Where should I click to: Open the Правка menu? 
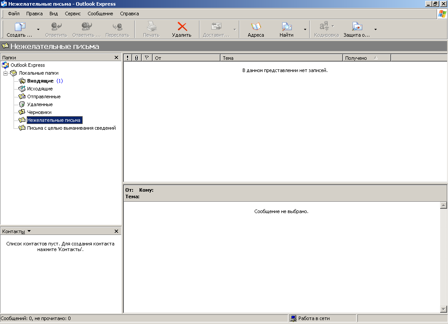34,14
